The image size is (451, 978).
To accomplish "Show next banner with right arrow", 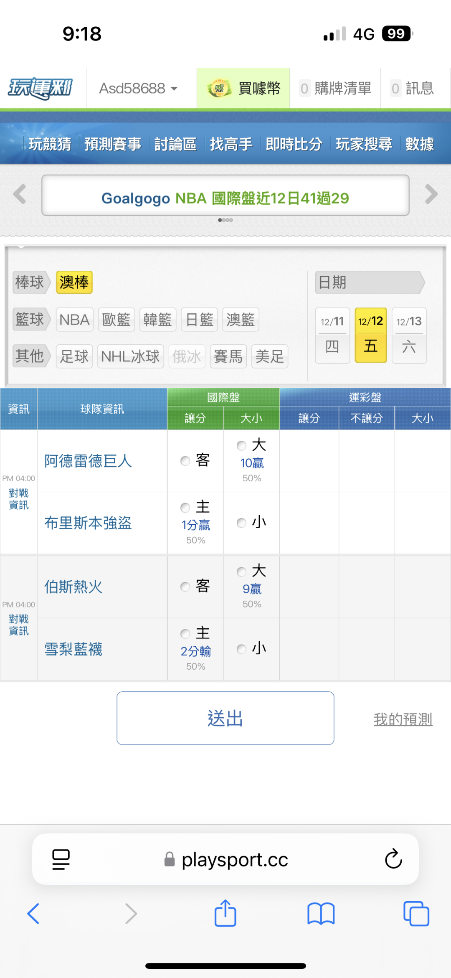I will 431,194.
